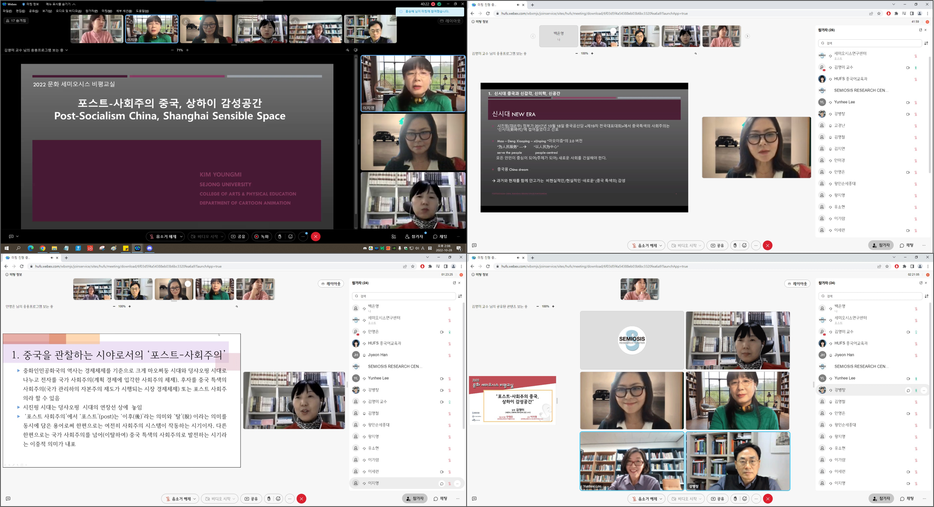Zoom out with minus beside 71%
This screenshot has height=507, width=934.
(172, 50)
